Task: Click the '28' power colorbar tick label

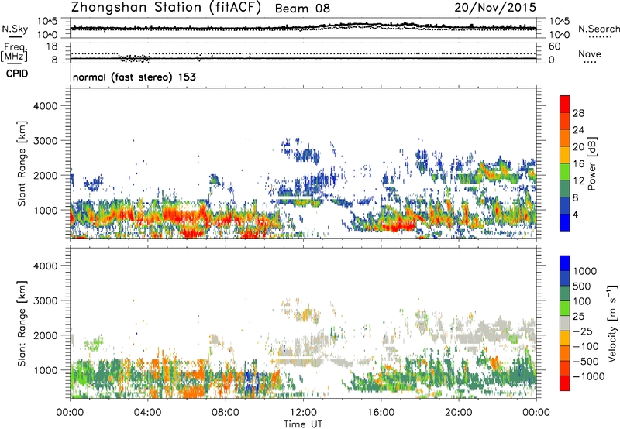Action: pos(578,113)
